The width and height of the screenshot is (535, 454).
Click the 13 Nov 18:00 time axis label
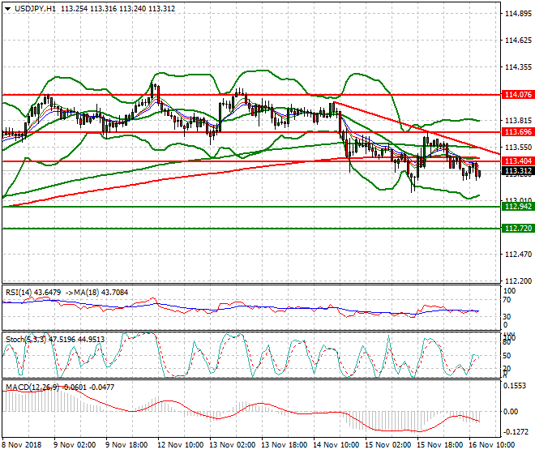pyautogui.click(x=284, y=445)
